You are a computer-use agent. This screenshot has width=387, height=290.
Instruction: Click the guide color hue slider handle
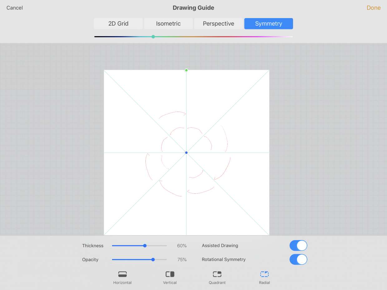point(153,37)
